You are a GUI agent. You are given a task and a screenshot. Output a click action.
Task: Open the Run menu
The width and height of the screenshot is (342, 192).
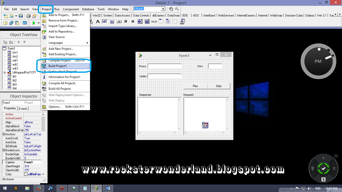click(57, 9)
